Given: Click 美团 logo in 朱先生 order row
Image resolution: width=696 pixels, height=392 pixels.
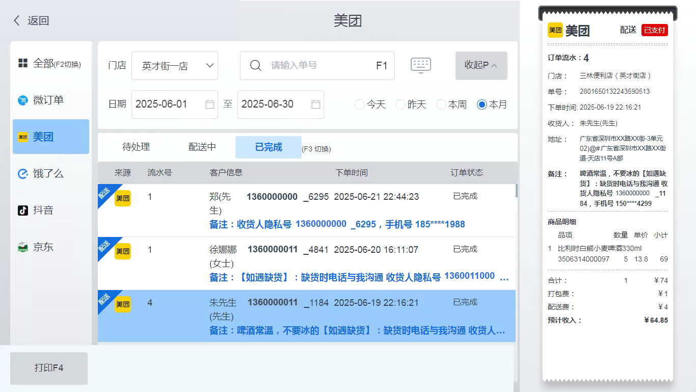Looking at the screenshot, I should 123,304.
